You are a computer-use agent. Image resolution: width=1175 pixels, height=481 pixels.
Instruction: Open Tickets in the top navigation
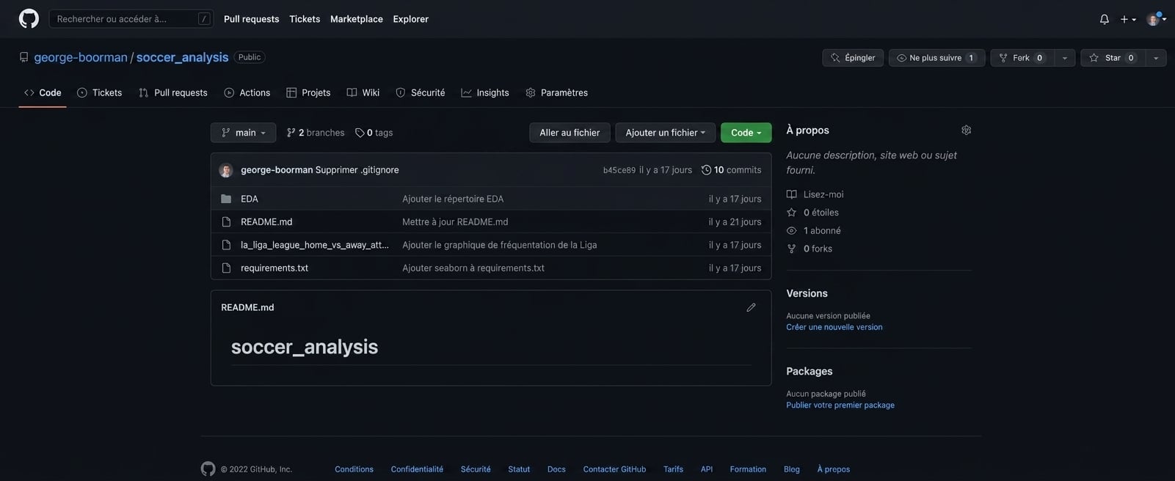[x=305, y=19]
